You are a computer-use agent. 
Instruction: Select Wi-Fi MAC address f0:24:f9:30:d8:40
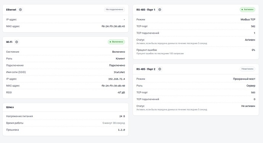(113, 86)
